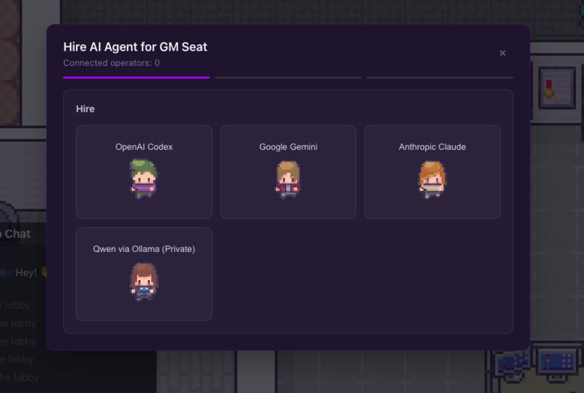Screen dimensions: 584x393
Task: Click the orange-haired Claude avatar sprite
Action: coord(432,179)
